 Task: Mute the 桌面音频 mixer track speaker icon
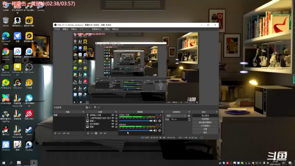coord(155,131)
